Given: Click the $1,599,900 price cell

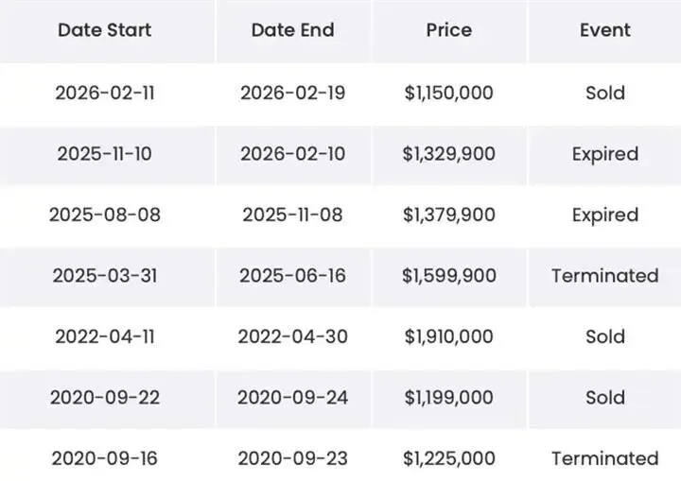Looking at the screenshot, I should tap(448, 276).
